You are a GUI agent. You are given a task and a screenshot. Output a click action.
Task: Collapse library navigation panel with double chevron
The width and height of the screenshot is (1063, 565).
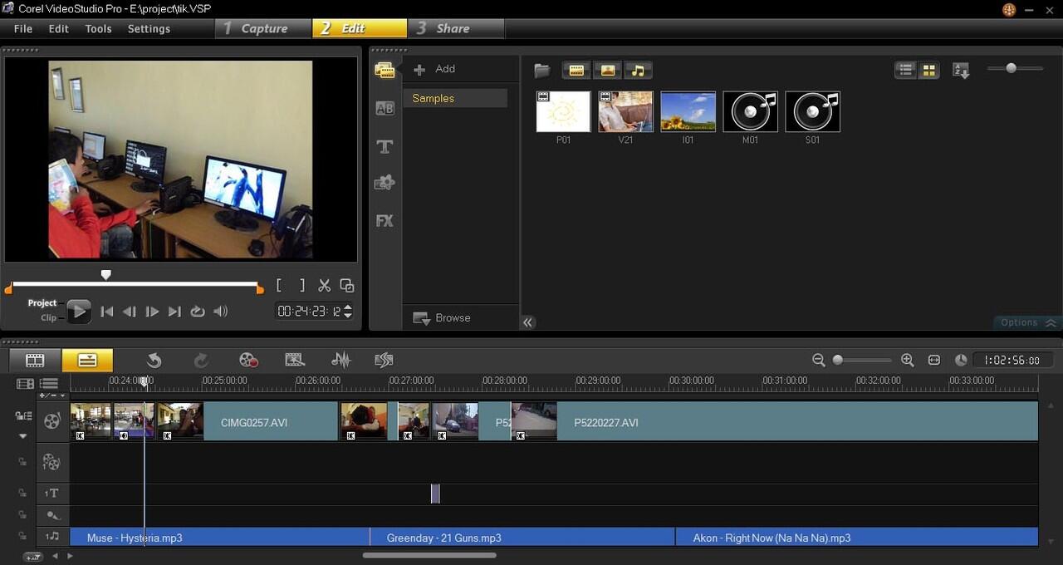coord(527,322)
